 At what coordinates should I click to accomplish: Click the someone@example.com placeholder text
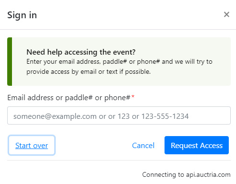(x=55, y=116)
